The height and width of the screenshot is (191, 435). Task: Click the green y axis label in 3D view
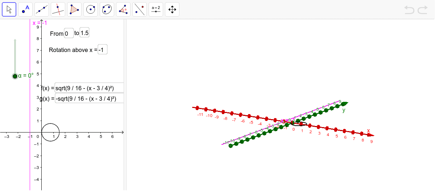point(344,110)
